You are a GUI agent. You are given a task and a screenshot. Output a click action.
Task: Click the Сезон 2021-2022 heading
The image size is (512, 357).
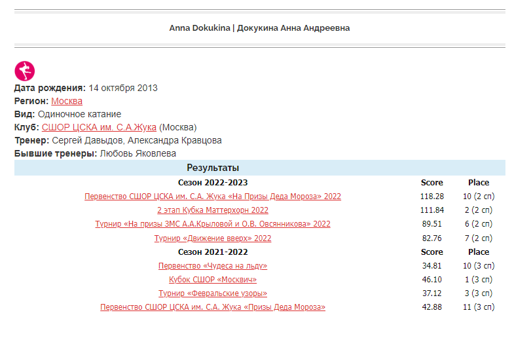(213, 252)
